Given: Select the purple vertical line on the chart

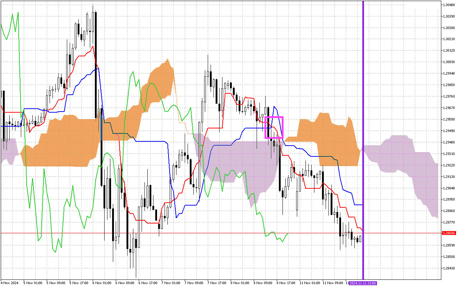Looking at the screenshot, I should point(363,140).
